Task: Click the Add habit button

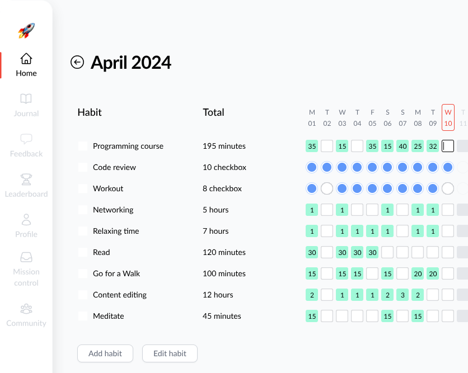Action: tap(105, 353)
